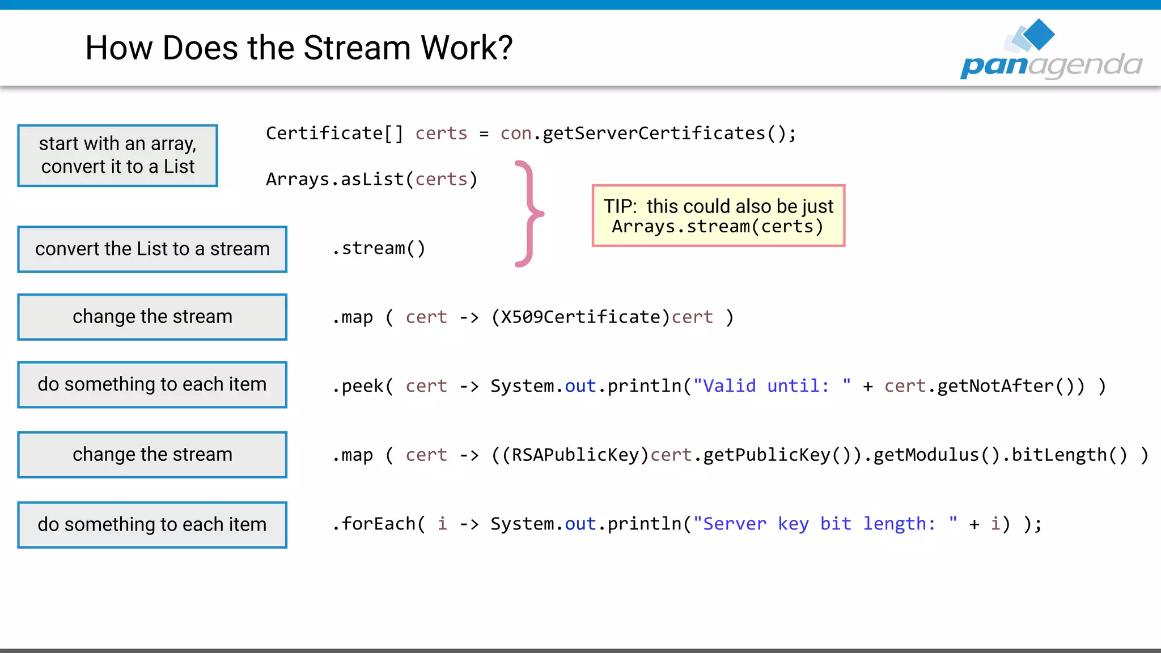Click the yellow TIP note box

pyautogui.click(x=718, y=215)
